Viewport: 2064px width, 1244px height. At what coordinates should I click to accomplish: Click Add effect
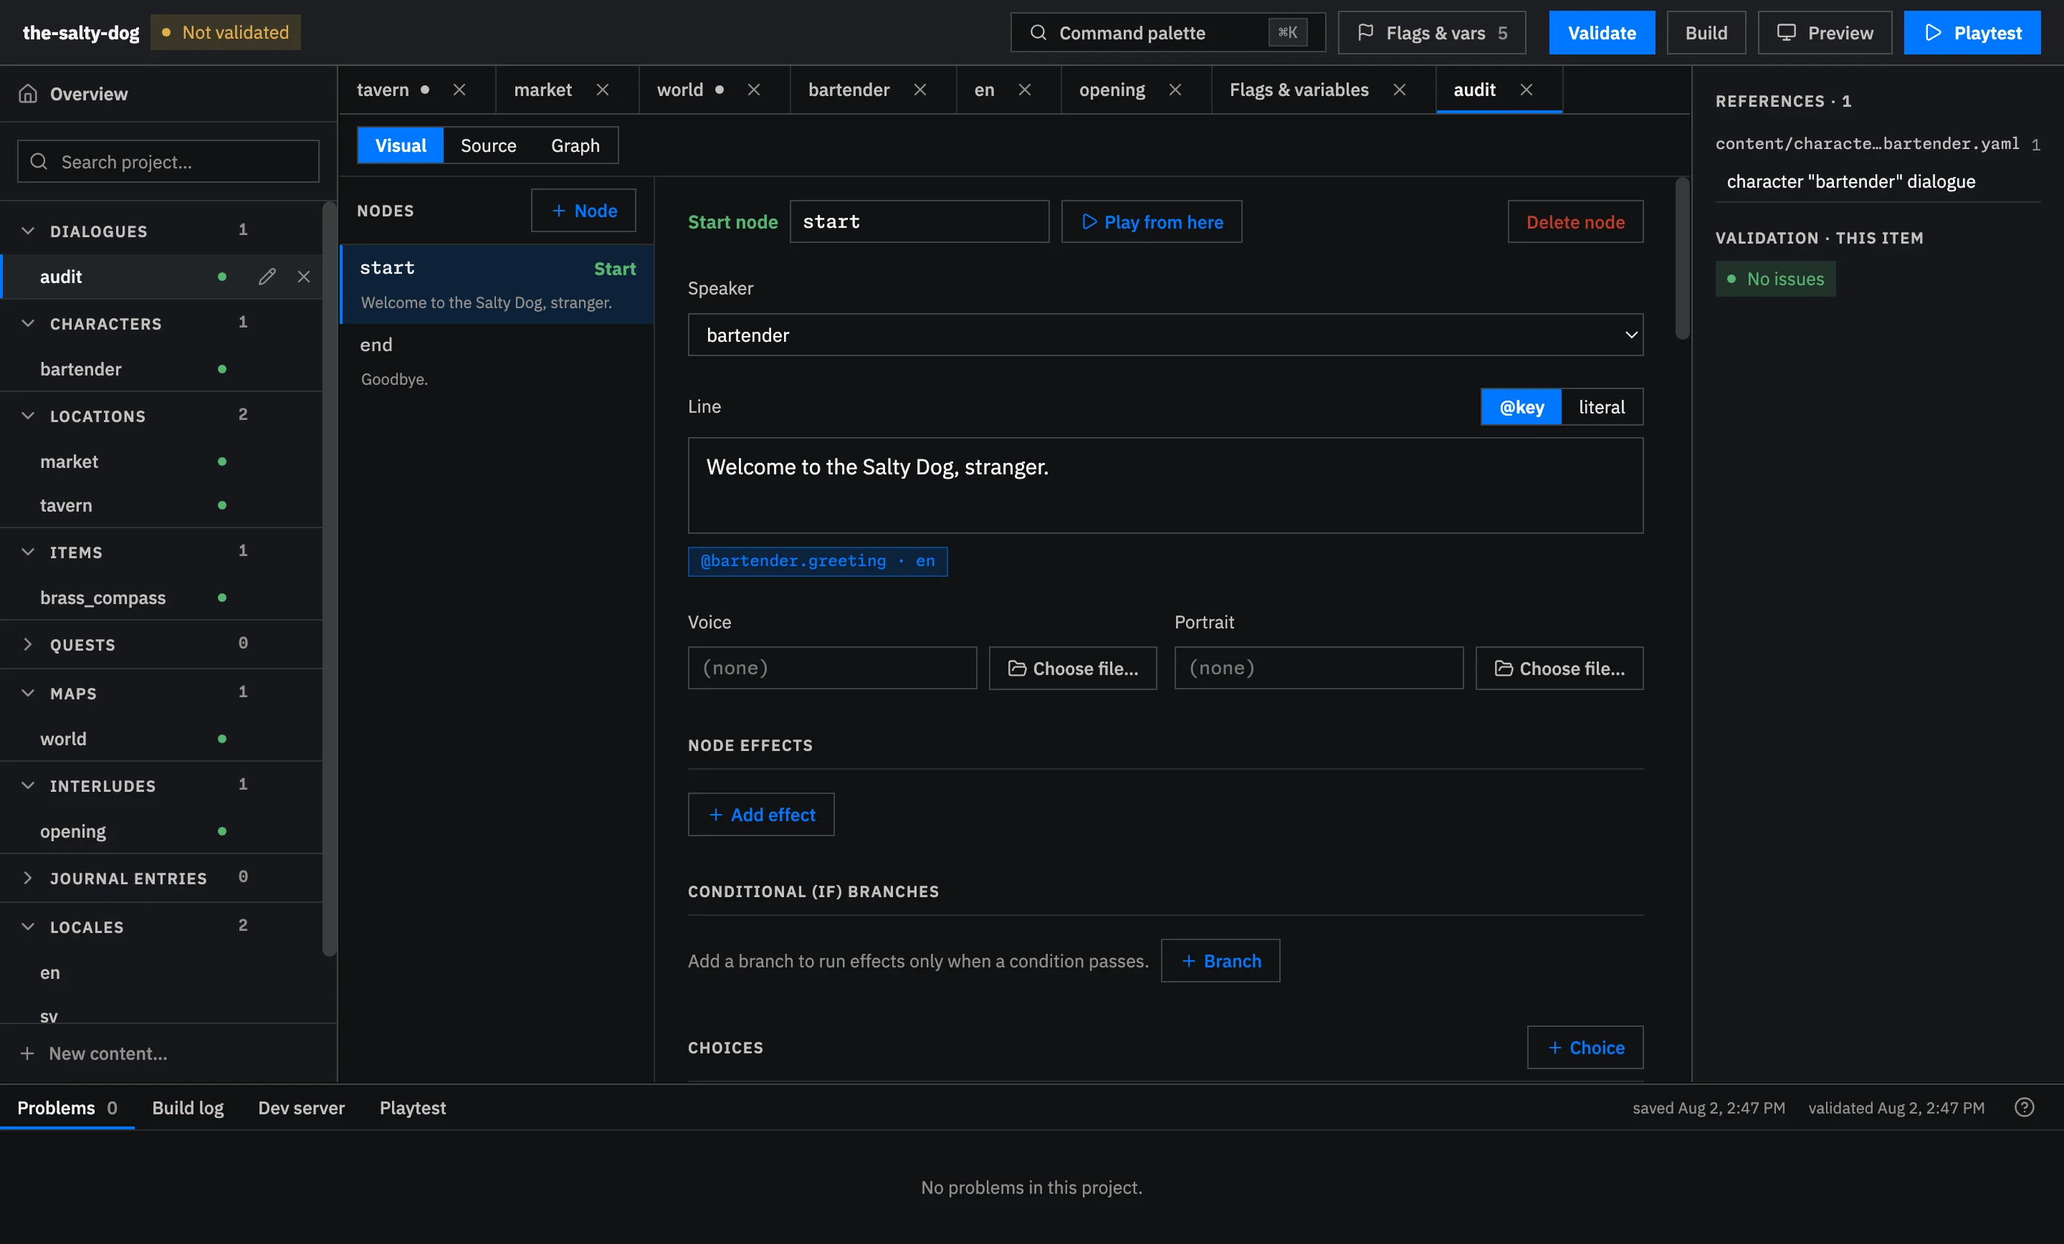(760, 814)
